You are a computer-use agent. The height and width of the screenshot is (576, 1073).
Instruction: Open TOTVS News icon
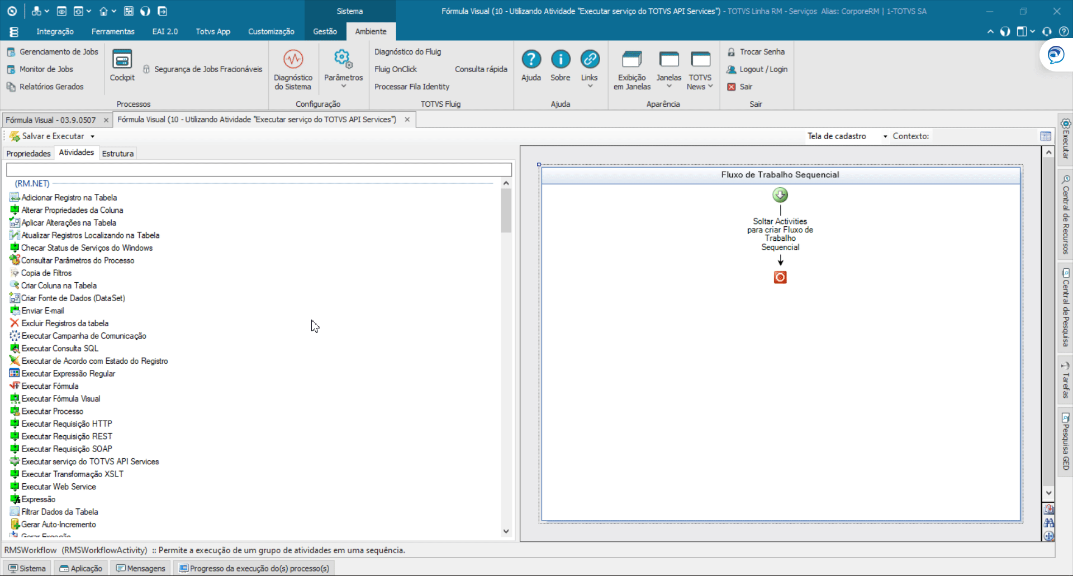coord(700,59)
